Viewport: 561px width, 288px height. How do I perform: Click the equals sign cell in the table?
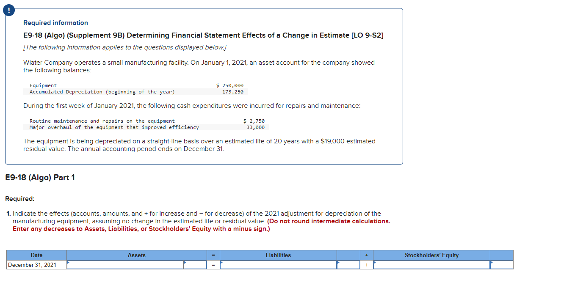tap(213, 264)
